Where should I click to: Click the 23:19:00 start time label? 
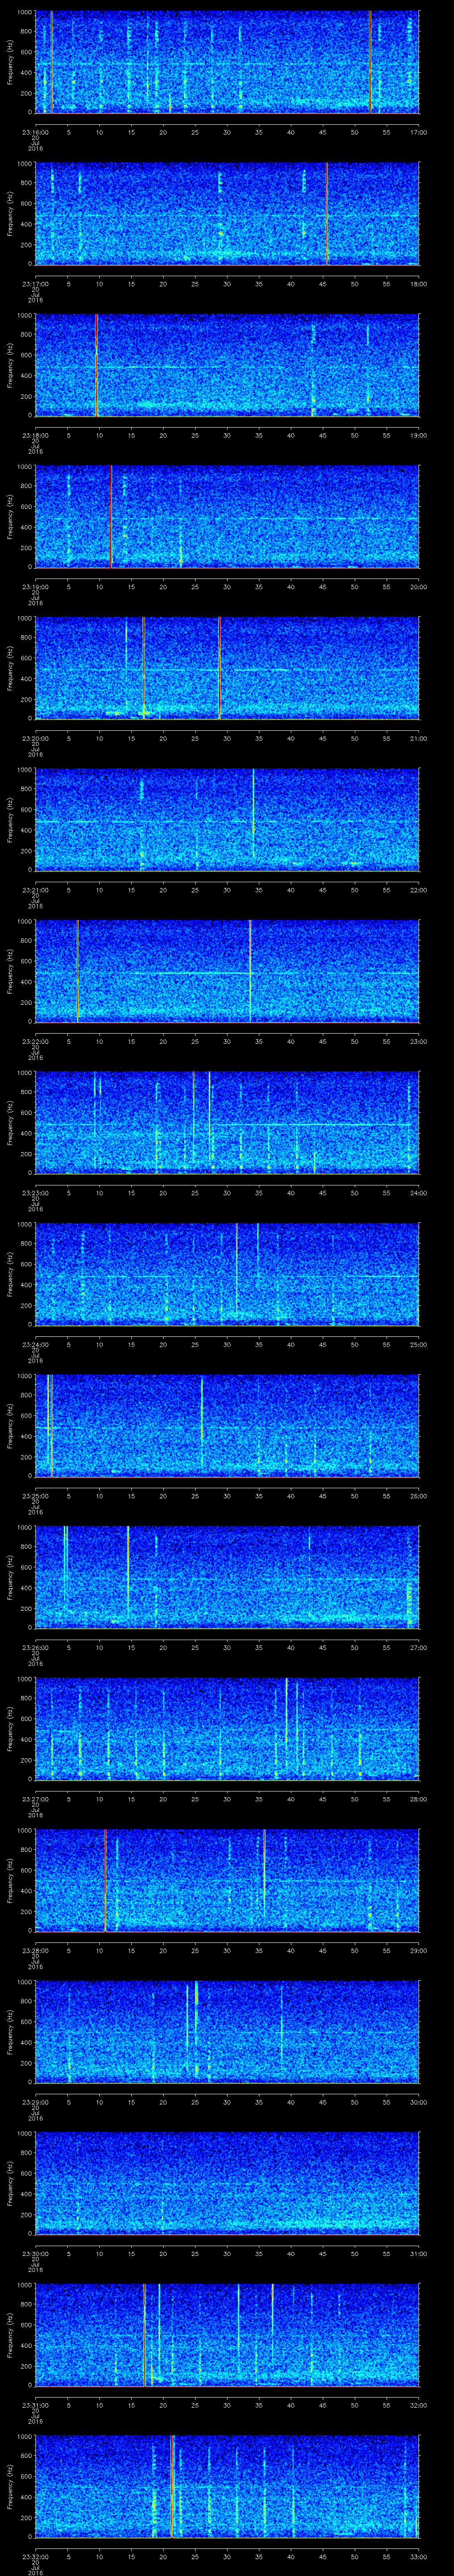click(x=35, y=587)
